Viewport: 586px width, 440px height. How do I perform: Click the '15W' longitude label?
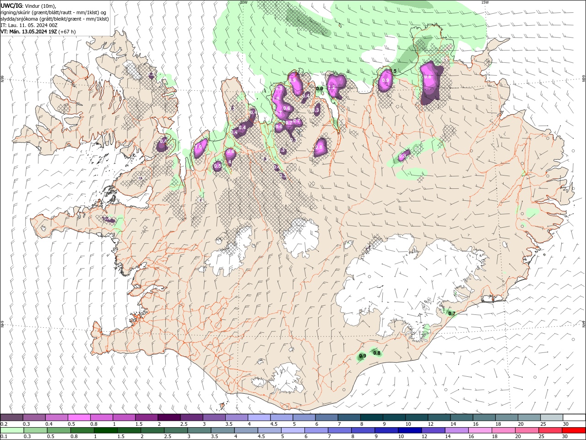coord(485,2)
